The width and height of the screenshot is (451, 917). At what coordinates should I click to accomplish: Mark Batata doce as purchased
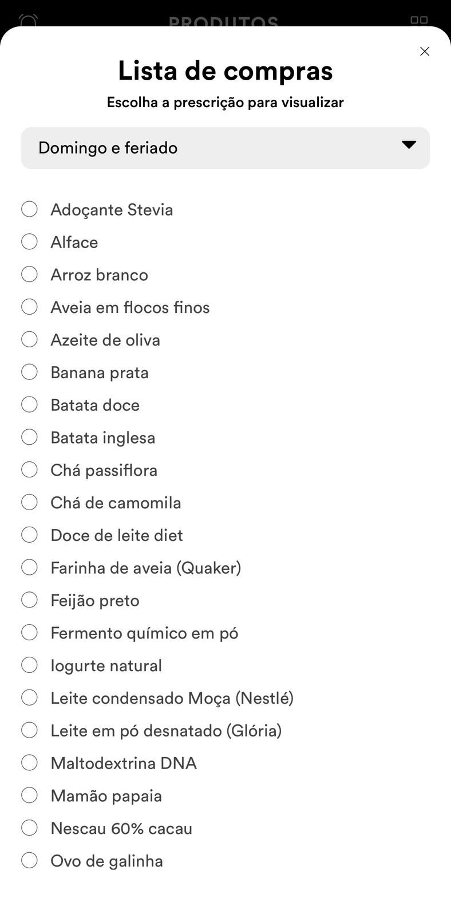tap(29, 405)
